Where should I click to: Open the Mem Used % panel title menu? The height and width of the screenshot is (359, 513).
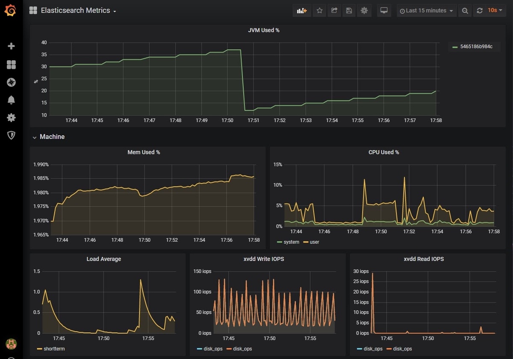click(144, 152)
